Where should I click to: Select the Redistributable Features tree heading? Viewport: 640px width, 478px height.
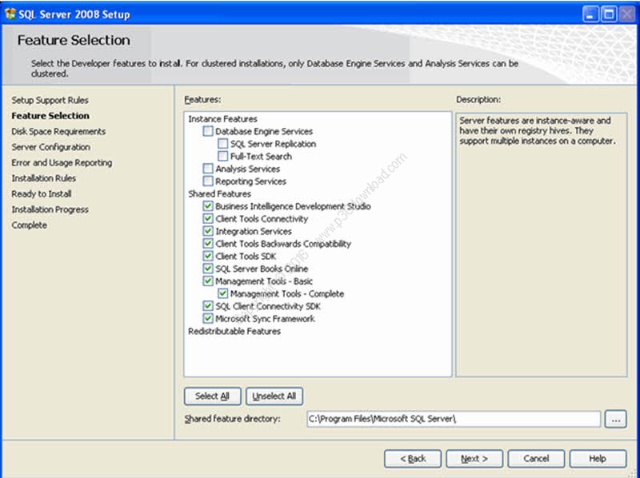pyautogui.click(x=234, y=331)
